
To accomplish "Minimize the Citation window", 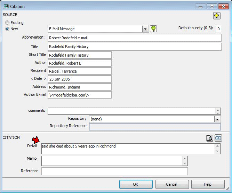I will pos(200,7).
